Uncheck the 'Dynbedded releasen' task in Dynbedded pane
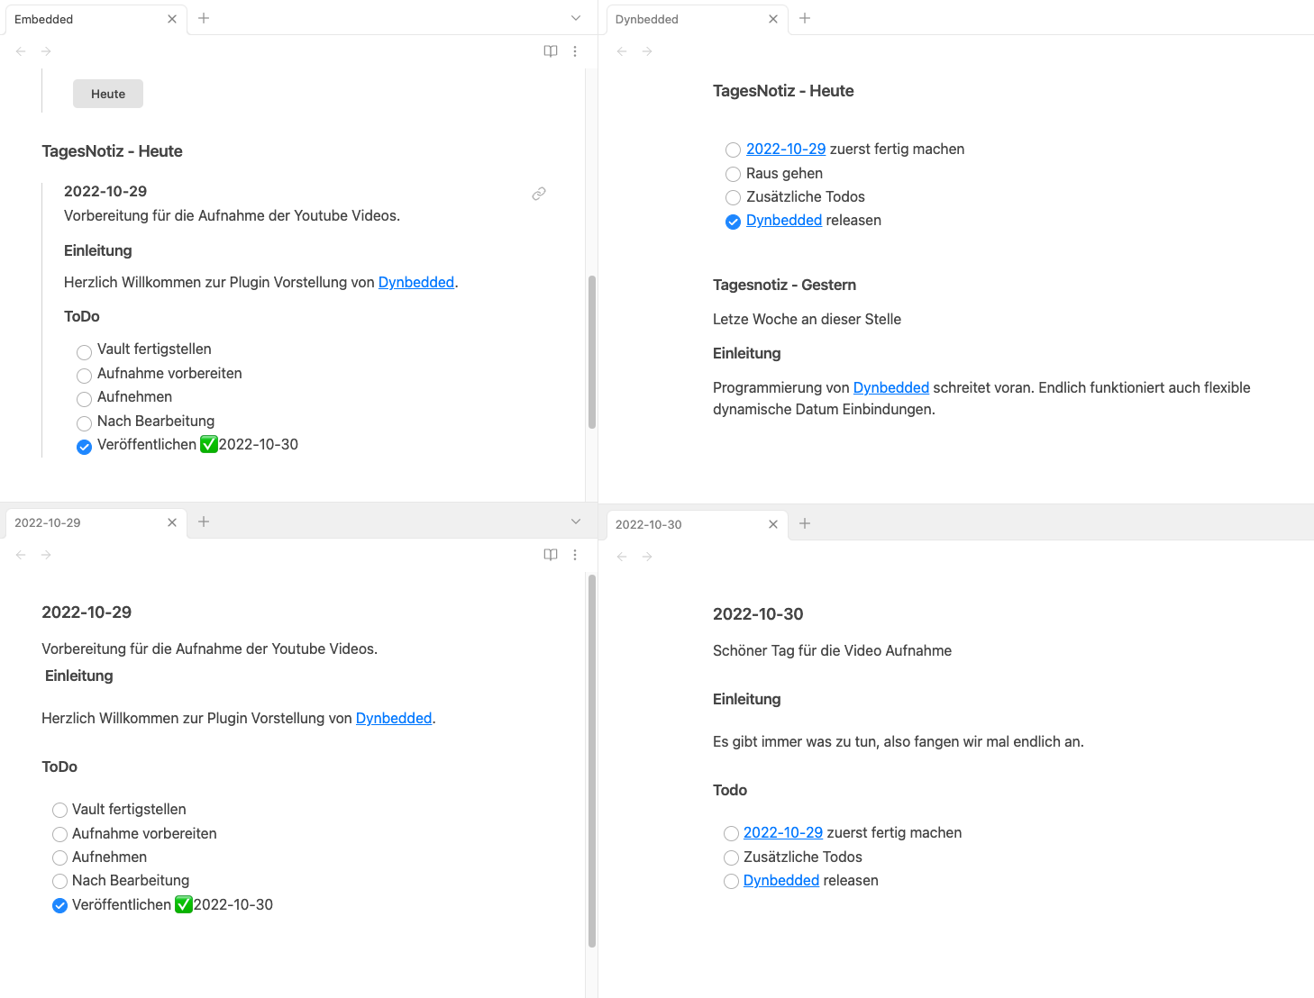Image resolution: width=1314 pixels, height=998 pixels. (734, 222)
